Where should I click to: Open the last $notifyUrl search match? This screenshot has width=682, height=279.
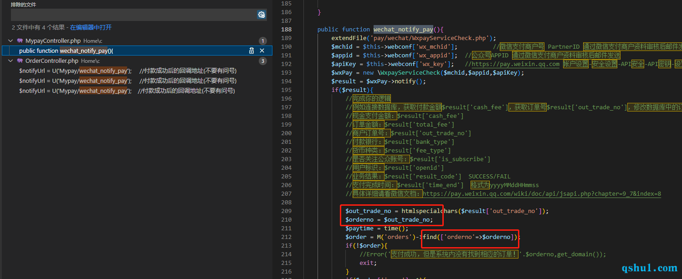[x=127, y=91]
